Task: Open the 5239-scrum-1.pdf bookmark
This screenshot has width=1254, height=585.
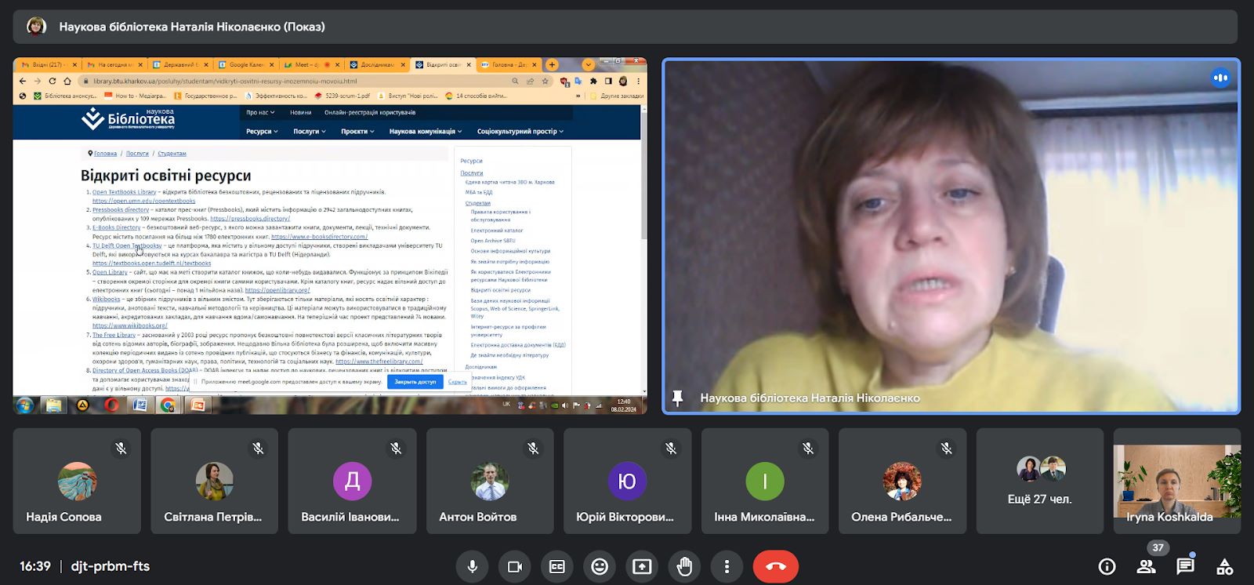Action: coord(342,96)
